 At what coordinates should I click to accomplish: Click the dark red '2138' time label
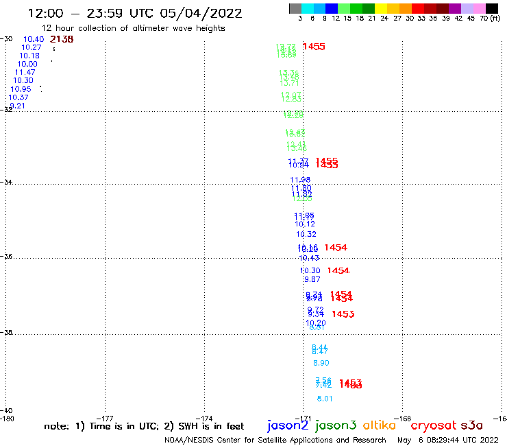pos(62,39)
